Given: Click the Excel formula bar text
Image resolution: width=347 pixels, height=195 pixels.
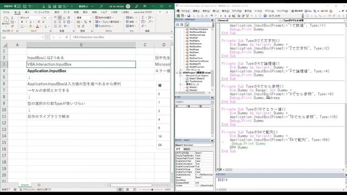Looking at the screenshot, I should click(x=88, y=37).
